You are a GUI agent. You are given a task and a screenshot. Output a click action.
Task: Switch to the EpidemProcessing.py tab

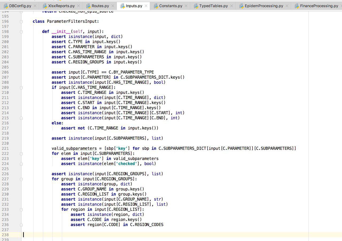pos(264,6)
